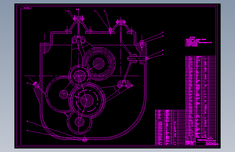Select the splined central shaft cross-section
Image resolution: width=235 pixels, height=152 pixels.
click(80, 76)
